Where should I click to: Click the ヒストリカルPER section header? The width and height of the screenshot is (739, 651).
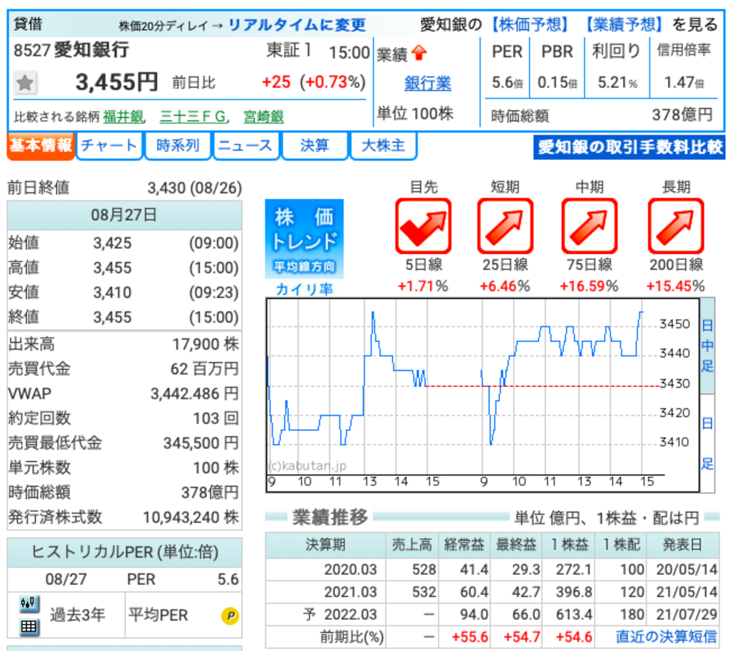(124, 552)
